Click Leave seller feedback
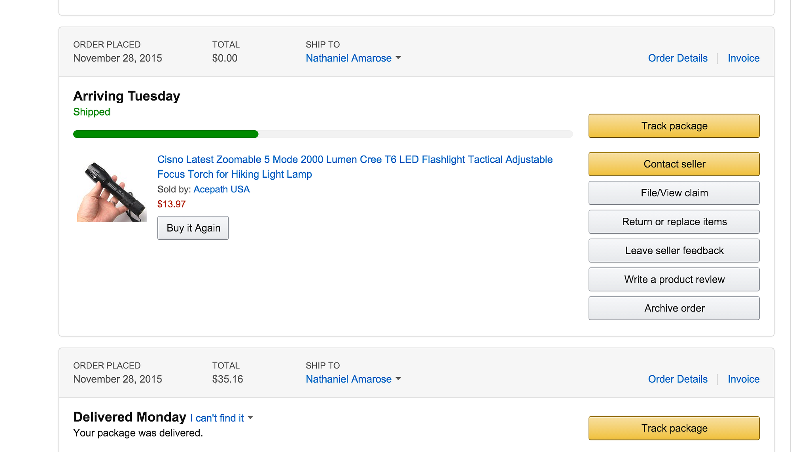The image size is (791, 452). coord(674,251)
